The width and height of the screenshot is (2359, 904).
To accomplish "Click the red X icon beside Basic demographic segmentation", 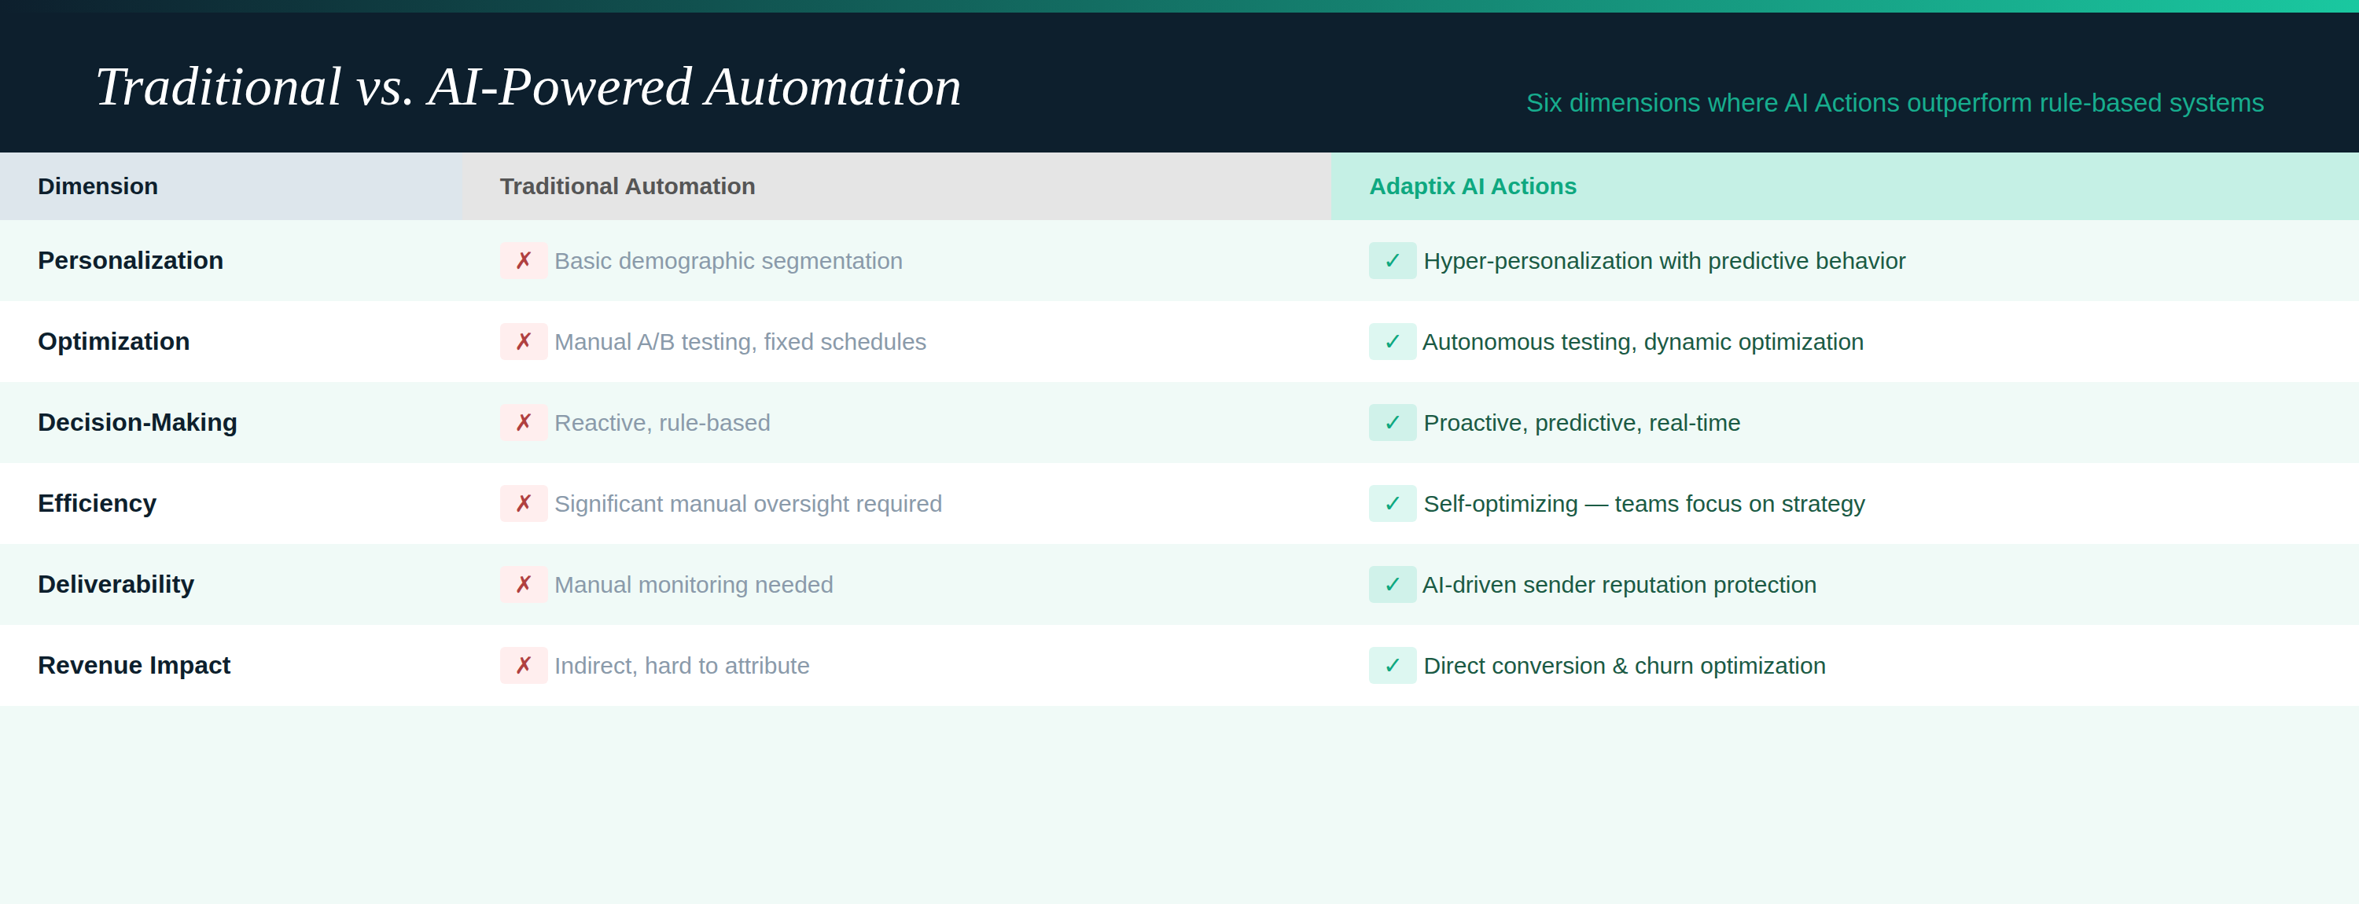I will click(x=523, y=261).
